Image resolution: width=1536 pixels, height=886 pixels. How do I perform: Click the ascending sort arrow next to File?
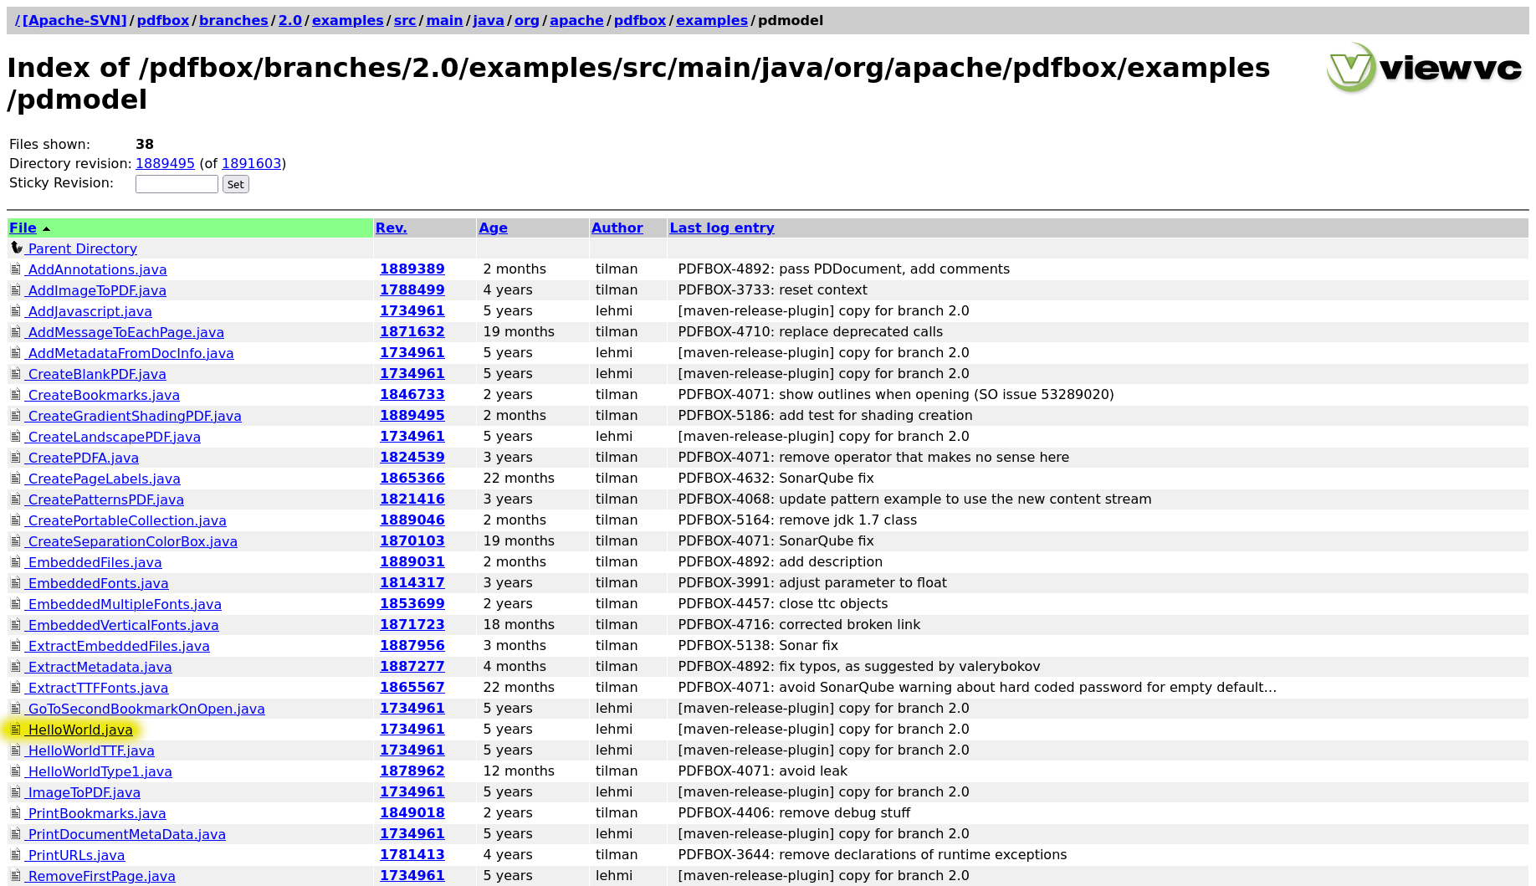click(47, 228)
